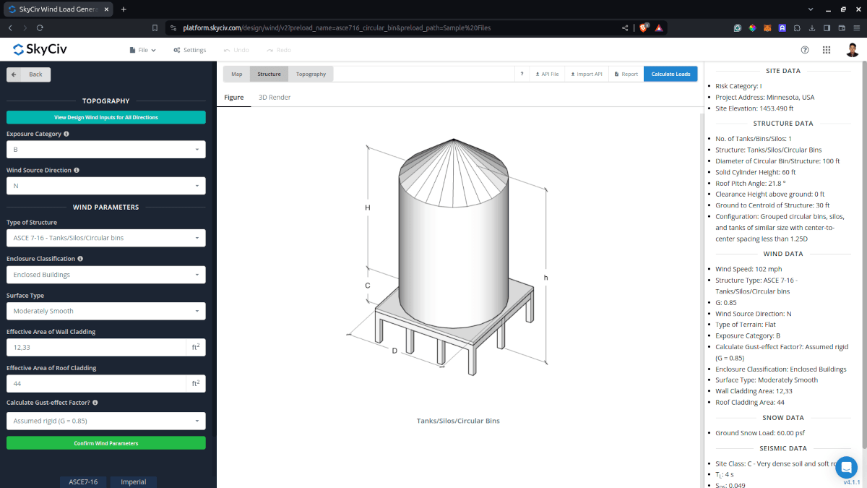Click Confirm Wind Parameters button
The image size is (867, 488).
[x=106, y=443]
